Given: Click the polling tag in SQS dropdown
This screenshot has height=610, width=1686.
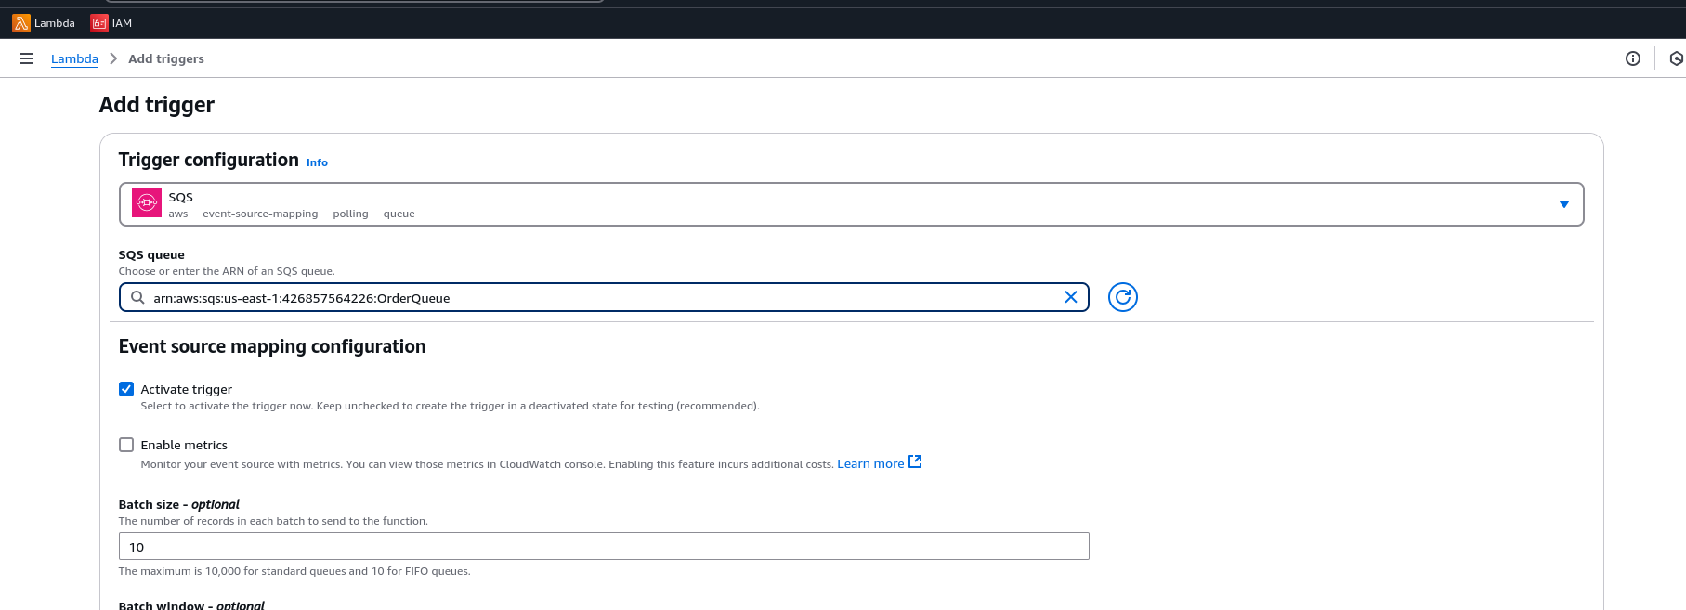Looking at the screenshot, I should click(x=350, y=214).
